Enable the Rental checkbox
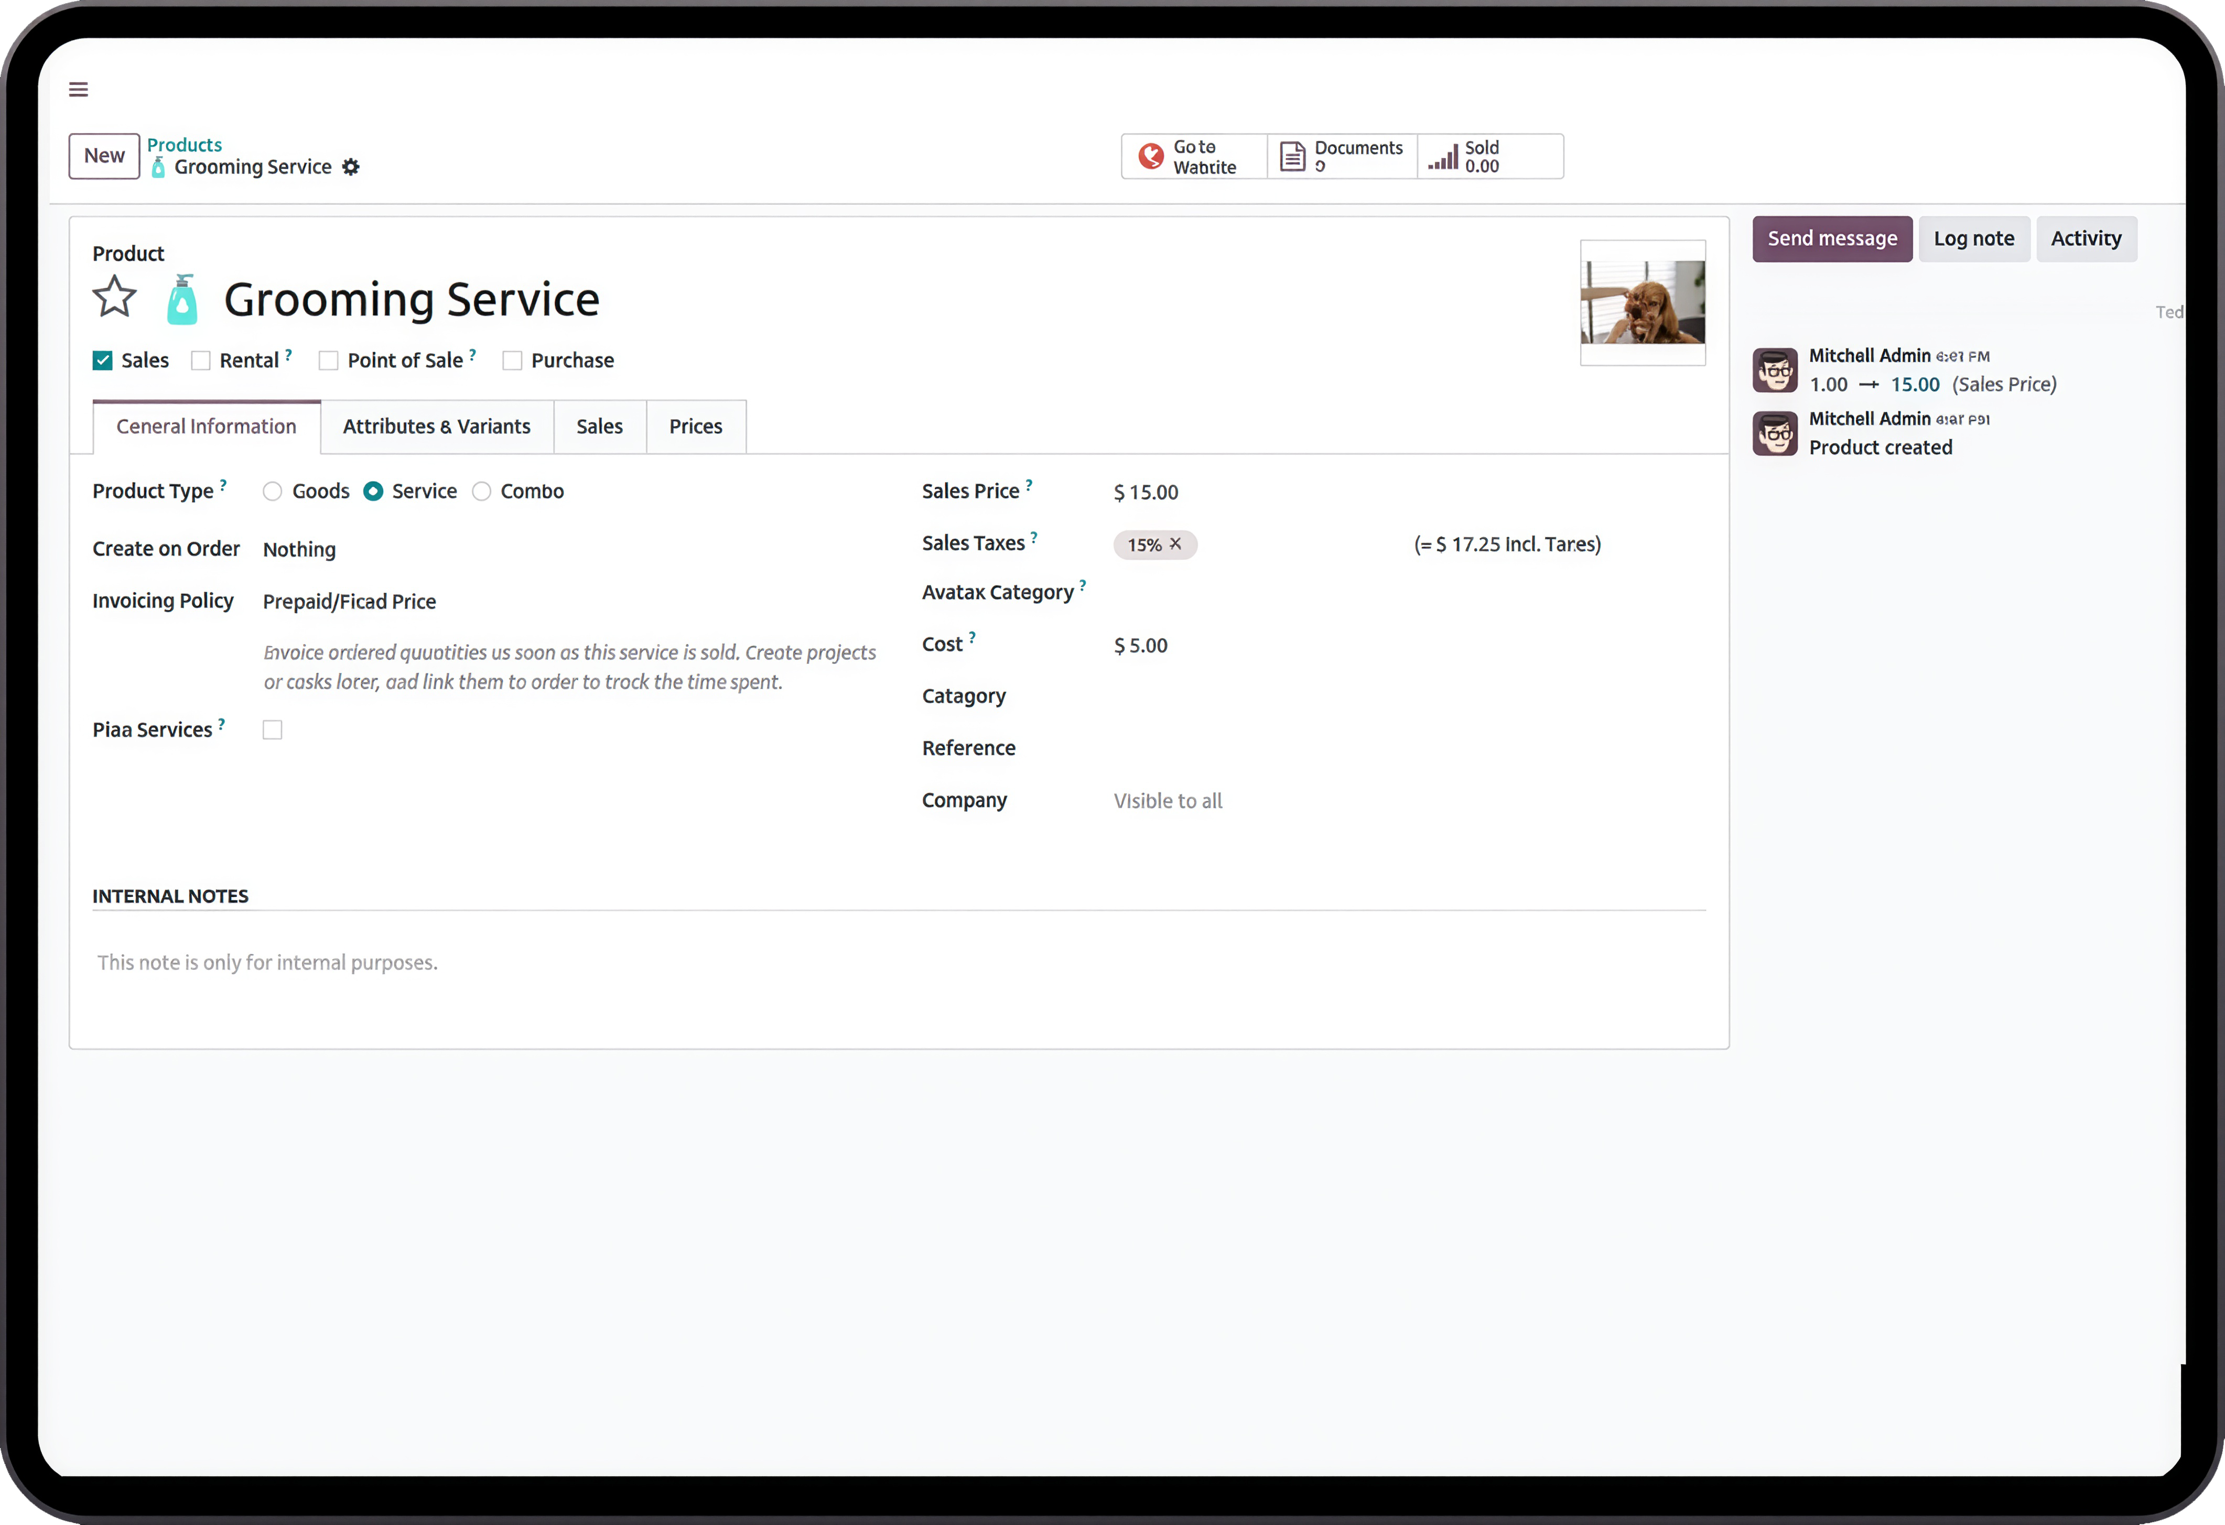The height and width of the screenshot is (1525, 2225). (x=201, y=361)
